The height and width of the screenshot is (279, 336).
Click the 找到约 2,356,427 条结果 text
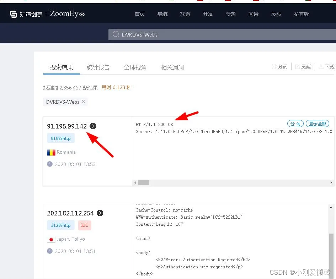click(x=70, y=88)
